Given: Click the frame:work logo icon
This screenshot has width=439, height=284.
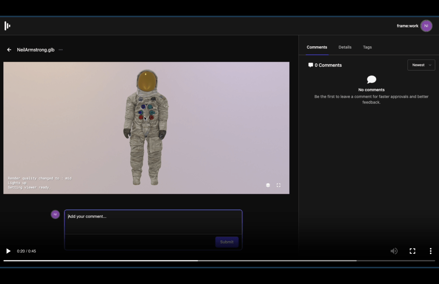Looking at the screenshot, I should click(x=7, y=26).
